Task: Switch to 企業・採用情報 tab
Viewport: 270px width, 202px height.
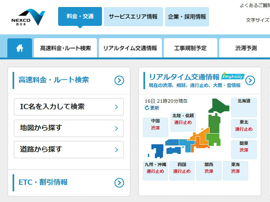Action: click(x=187, y=17)
